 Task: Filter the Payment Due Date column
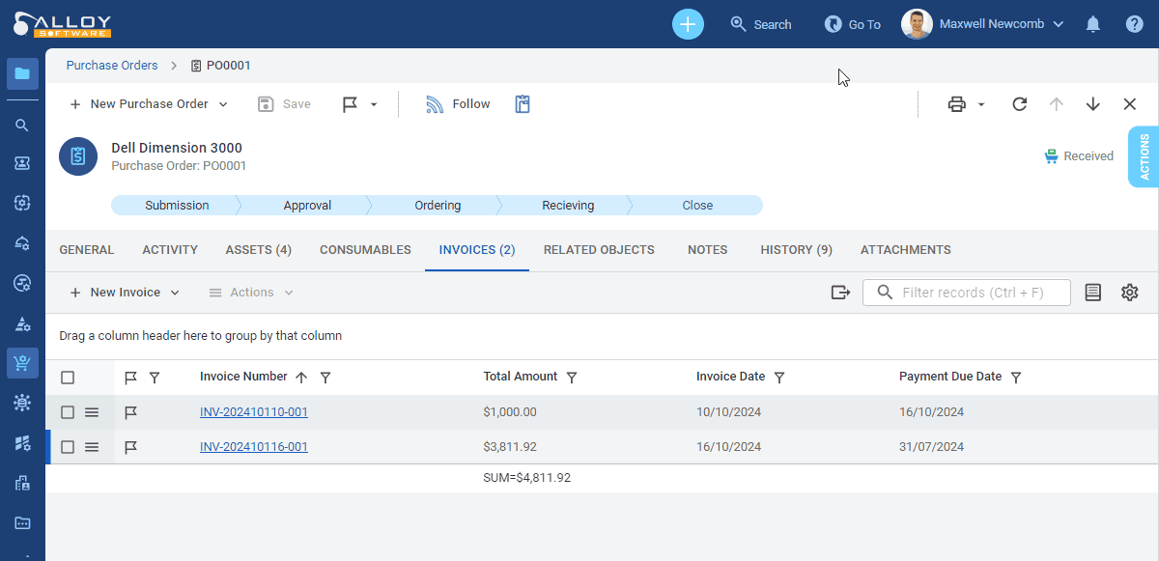1016,378
